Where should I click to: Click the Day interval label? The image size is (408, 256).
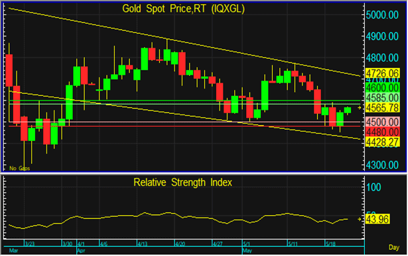point(394,247)
